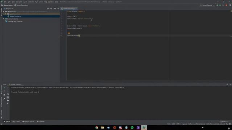Click Python interpreter in status bar
Image resolution: width=232 pixels, height=130 pixels.
(196, 124)
